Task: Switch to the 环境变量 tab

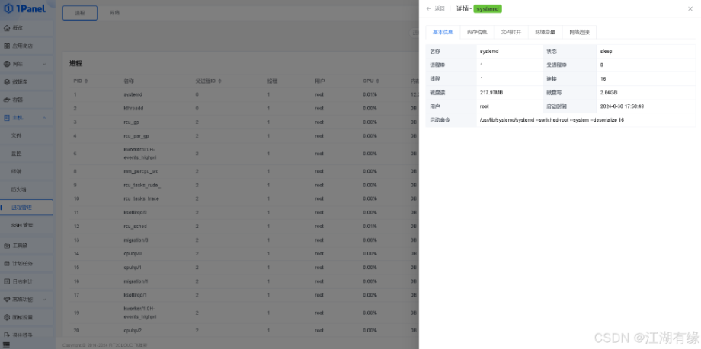Action: point(546,32)
